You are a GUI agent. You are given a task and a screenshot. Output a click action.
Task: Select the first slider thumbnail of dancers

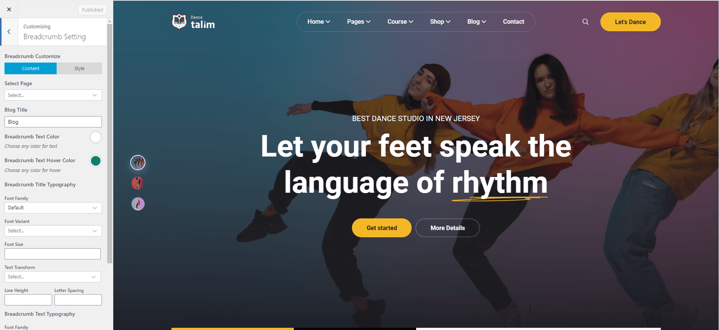tap(138, 163)
